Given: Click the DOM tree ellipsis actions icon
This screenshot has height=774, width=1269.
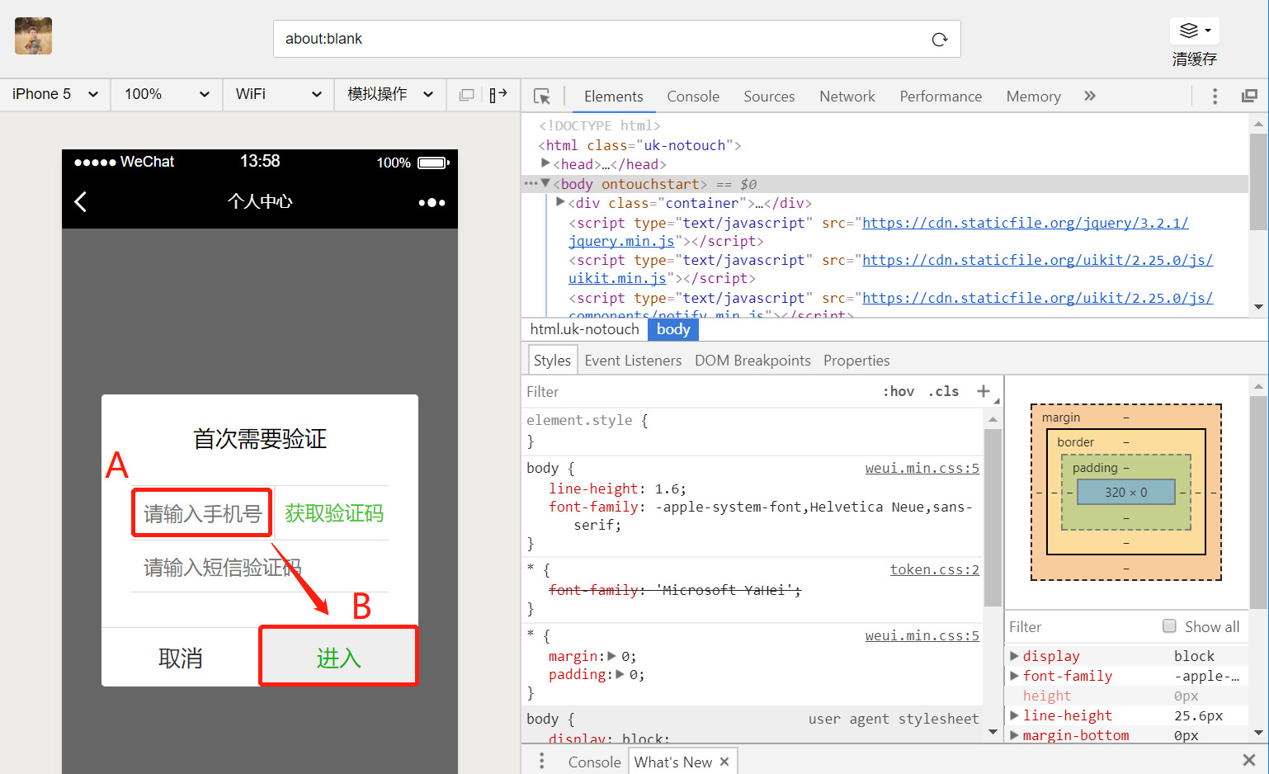Looking at the screenshot, I should click(x=531, y=183).
